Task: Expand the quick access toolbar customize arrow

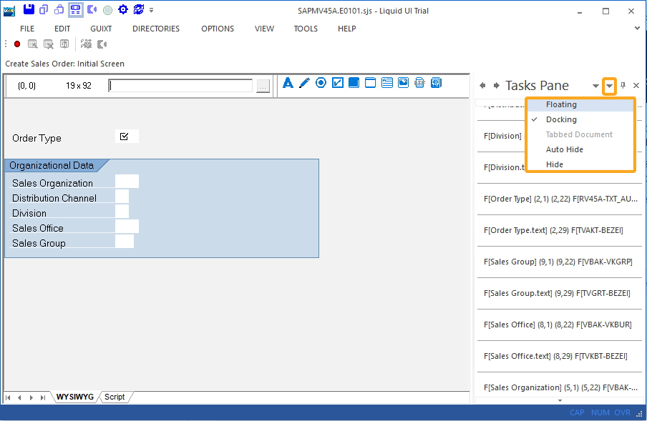Action: (151, 11)
